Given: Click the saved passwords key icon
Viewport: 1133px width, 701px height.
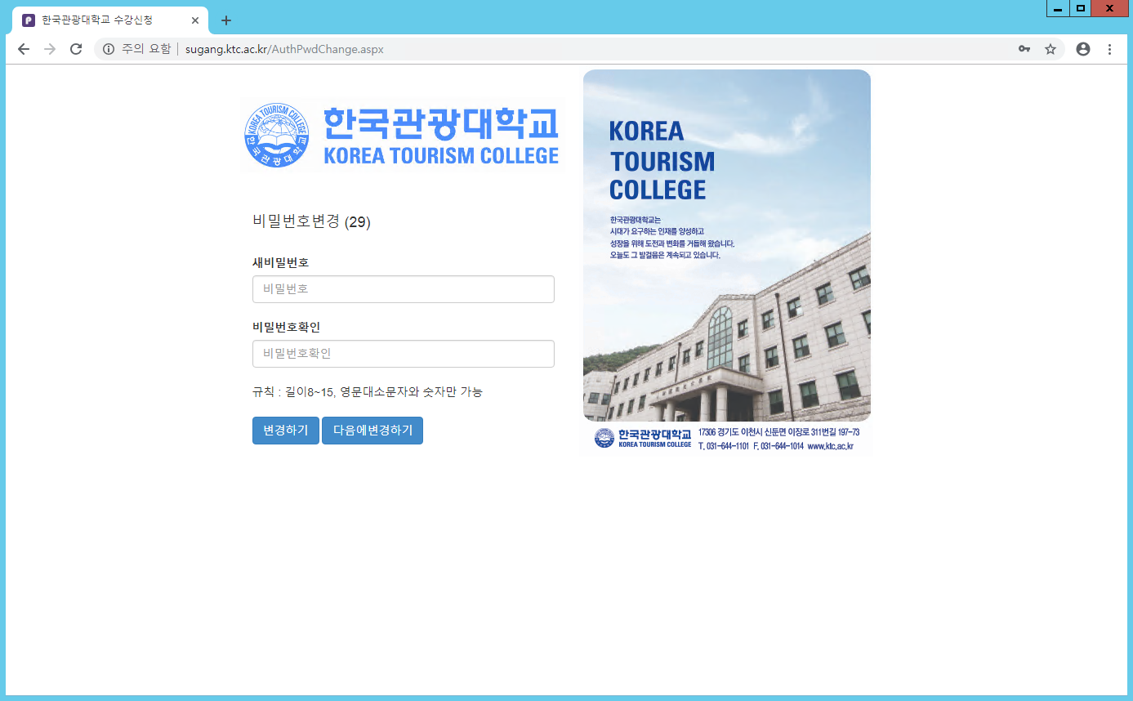Looking at the screenshot, I should tap(1024, 48).
